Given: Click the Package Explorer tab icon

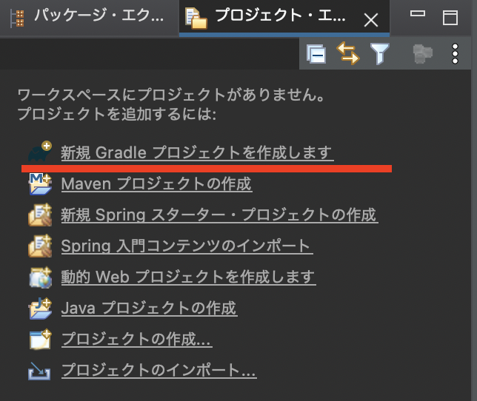Looking at the screenshot, I should point(17,18).
